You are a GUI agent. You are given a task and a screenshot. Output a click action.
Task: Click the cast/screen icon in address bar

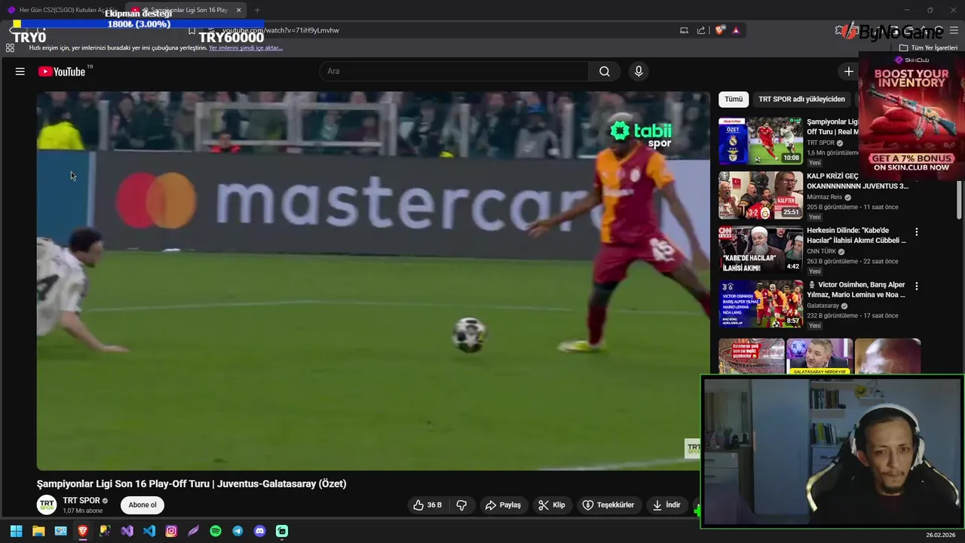point(684,30)
